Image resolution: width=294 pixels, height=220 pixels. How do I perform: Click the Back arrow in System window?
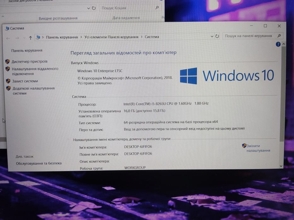(8, 38)
